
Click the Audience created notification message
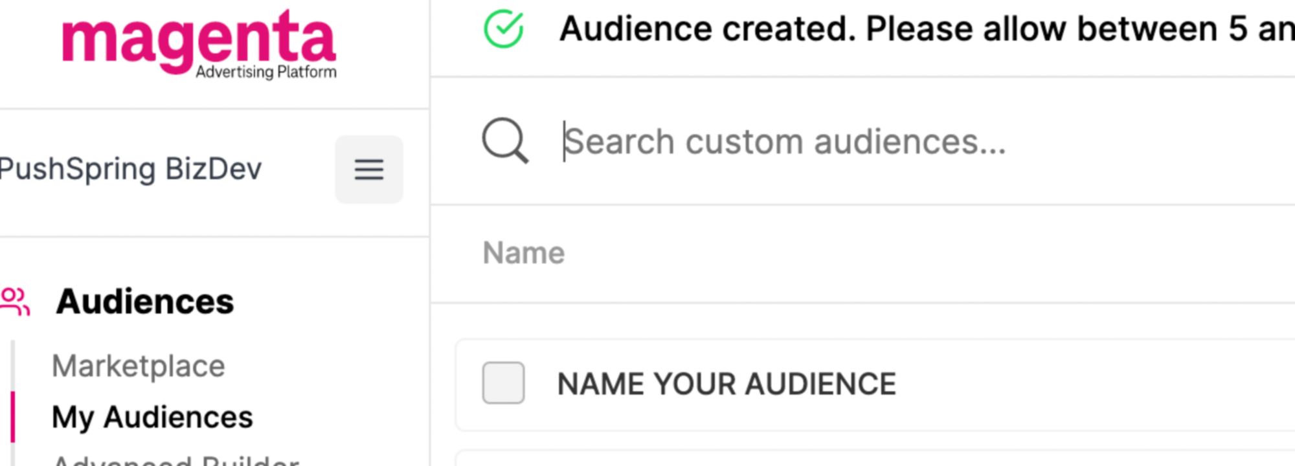906,29
